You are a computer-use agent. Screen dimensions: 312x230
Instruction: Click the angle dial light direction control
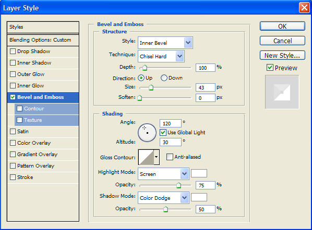tap(147, 133)
